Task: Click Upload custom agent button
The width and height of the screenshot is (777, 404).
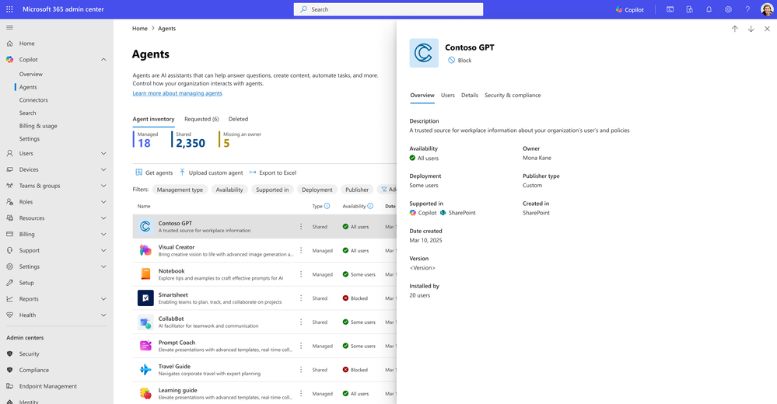Action: (x=211, y=172)
